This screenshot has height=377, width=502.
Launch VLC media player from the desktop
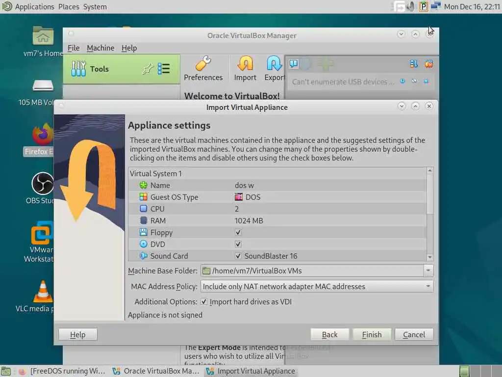(x=42, y=296)
